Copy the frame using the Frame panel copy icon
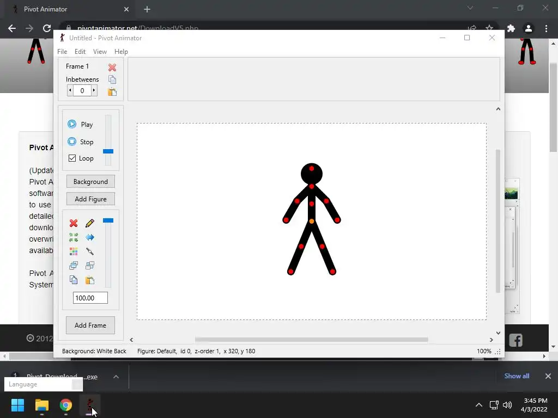This screenshot has height=418, width=558. (112, 79)
